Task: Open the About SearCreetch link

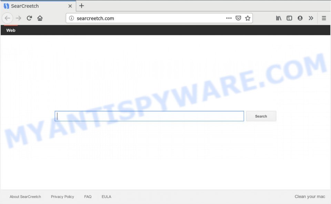Action: [25, 197]
